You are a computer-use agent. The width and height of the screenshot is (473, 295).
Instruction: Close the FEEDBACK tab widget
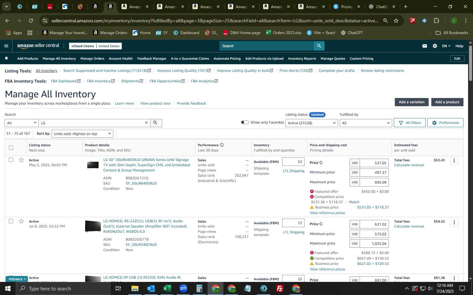point(25,279)
